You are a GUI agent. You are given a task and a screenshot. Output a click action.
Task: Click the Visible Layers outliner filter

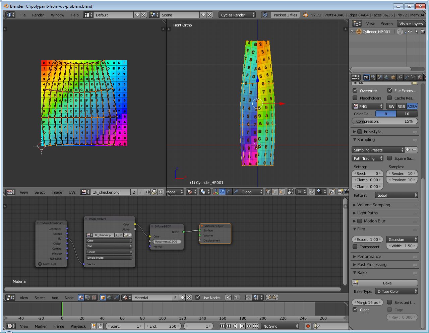point(411,23)
